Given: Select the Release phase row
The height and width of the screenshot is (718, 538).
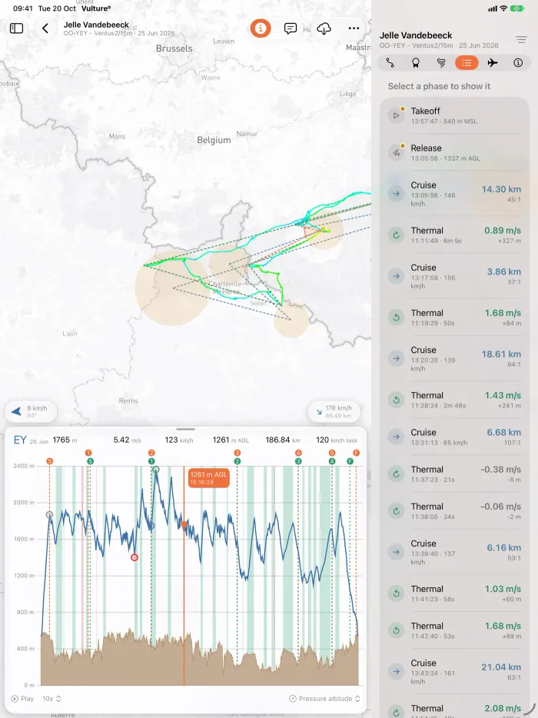Looking at the screenshot, I should click(455, 152).
